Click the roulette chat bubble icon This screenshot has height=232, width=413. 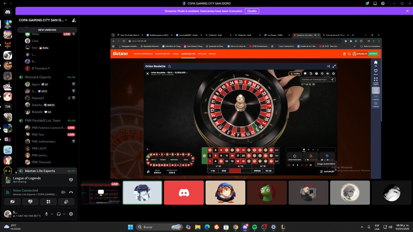pyautogui.click(x=305, y=74)
